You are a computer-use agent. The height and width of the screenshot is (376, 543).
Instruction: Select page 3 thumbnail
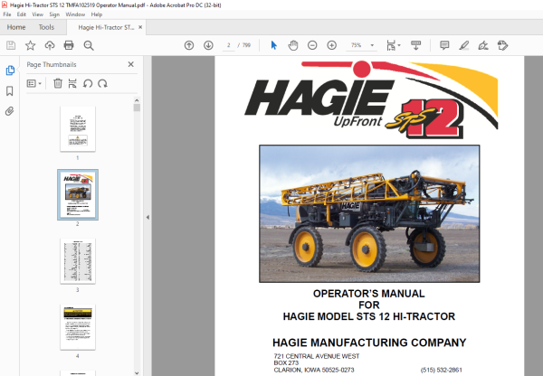78,261
